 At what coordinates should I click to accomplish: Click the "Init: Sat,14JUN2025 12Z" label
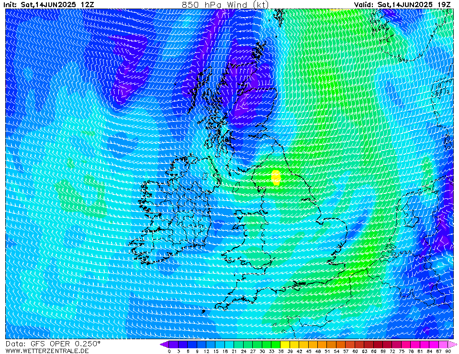(49, 4)
